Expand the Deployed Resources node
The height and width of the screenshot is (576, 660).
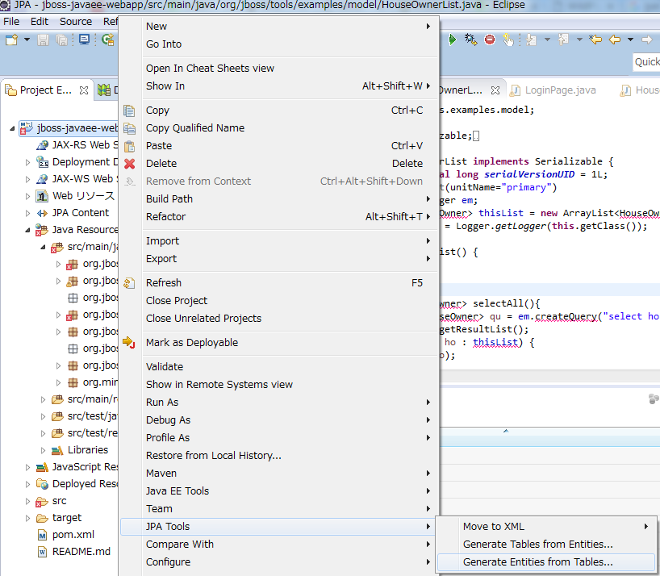click(27, 484)
